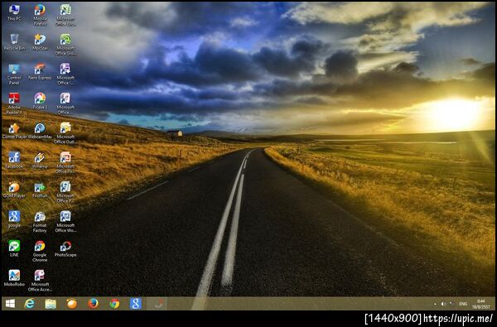The width and height of the screenshot is (497, 327).
Task: Launch GOM Player from the desktop
Action: tap(14, 190)
